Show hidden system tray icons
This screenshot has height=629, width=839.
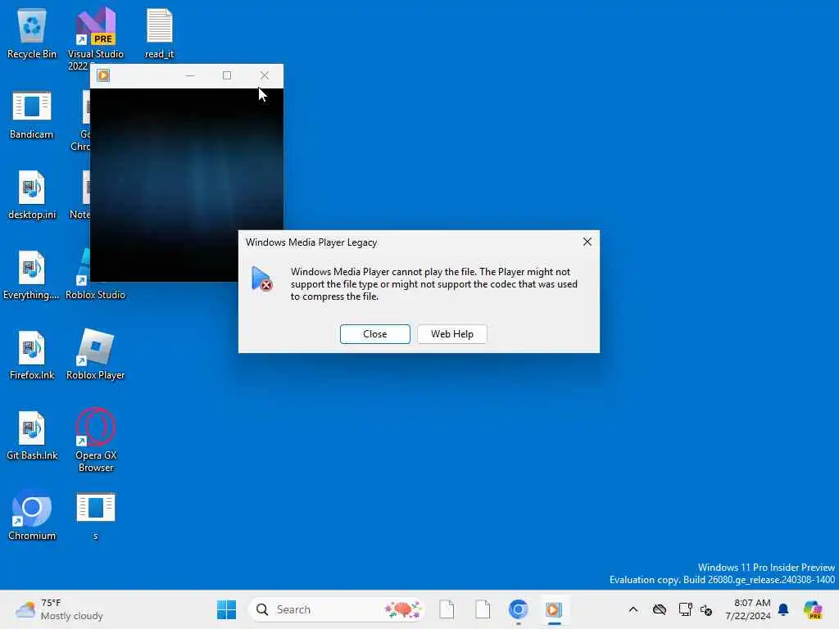pyautogui.click(x=633, y=609)
